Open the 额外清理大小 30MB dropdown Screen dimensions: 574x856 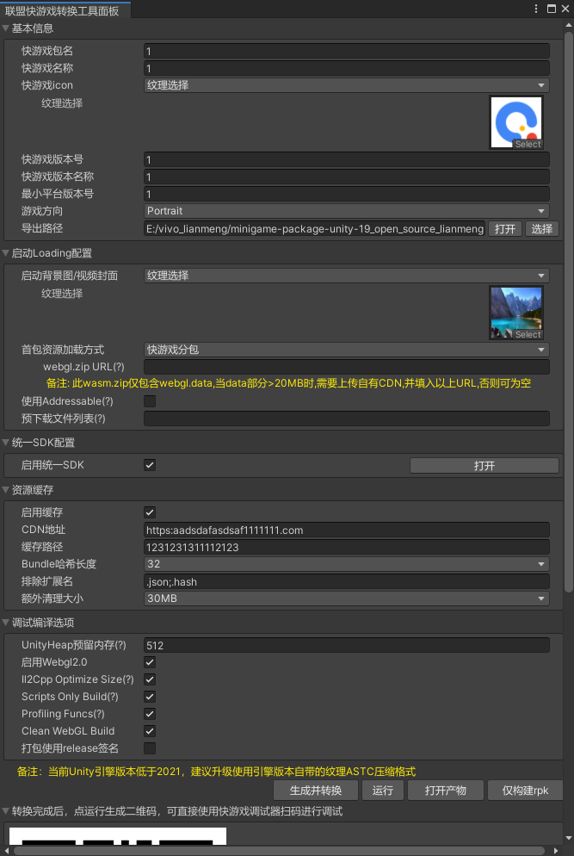pyautogui.click(x=346, y=599)
